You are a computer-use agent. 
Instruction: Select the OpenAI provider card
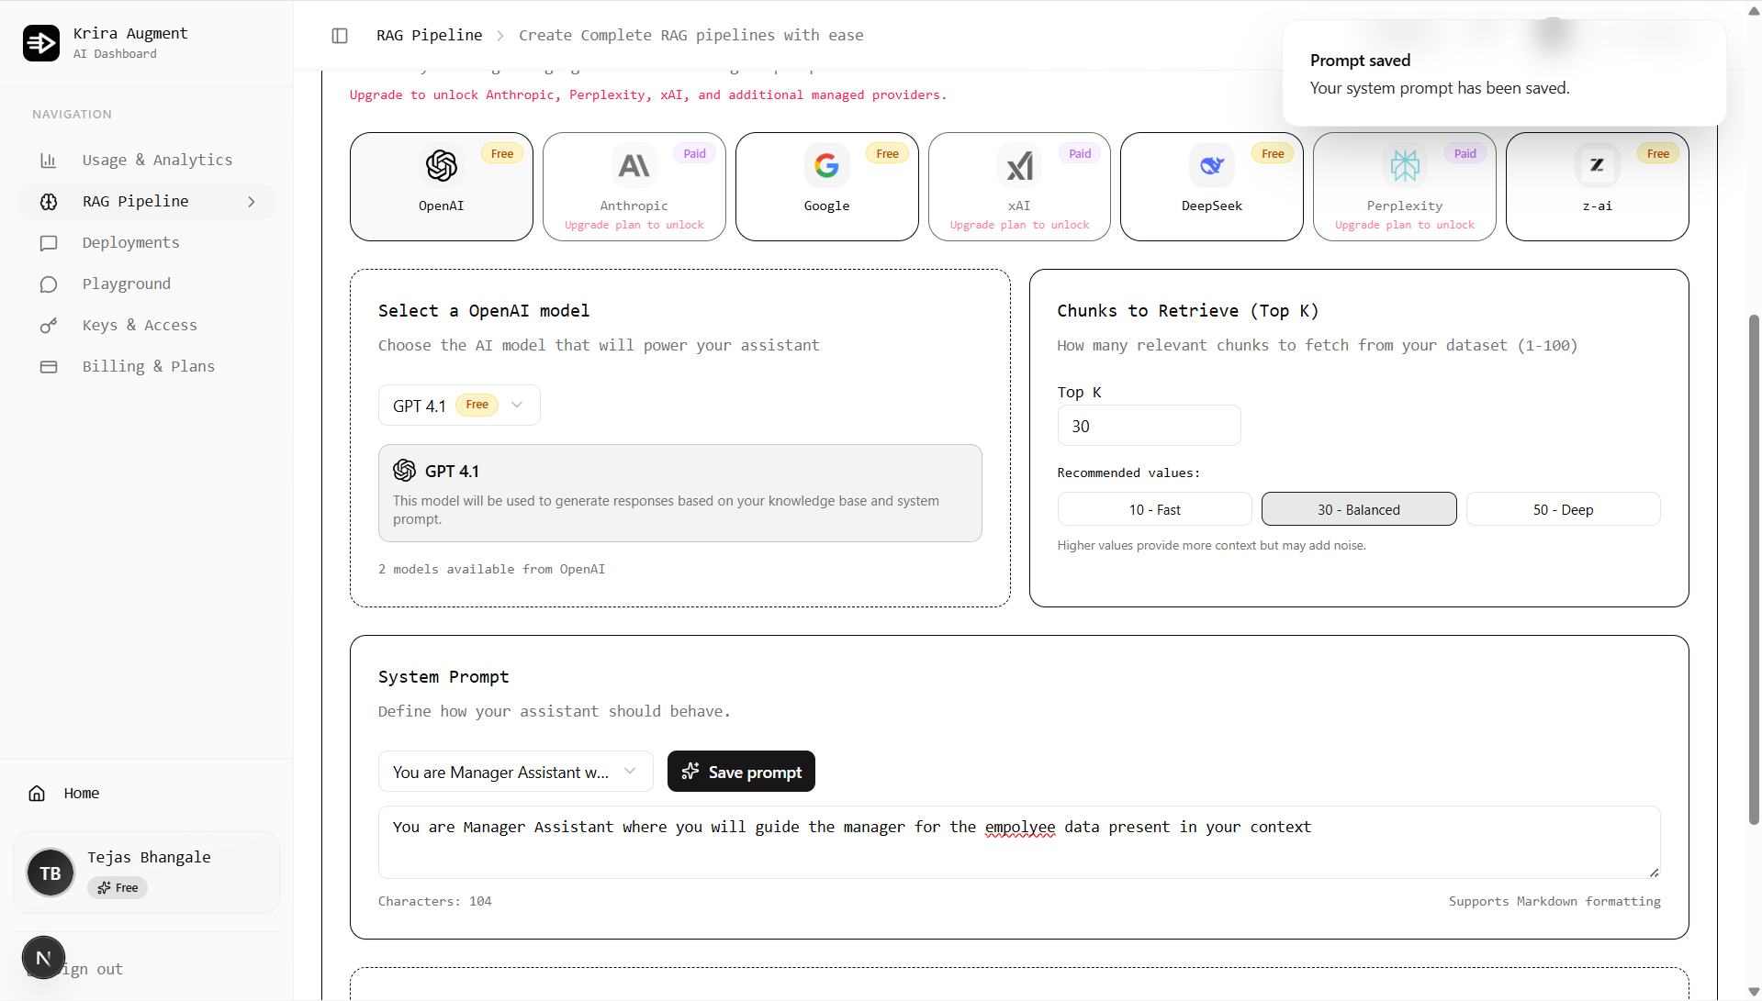click(442, 187)
